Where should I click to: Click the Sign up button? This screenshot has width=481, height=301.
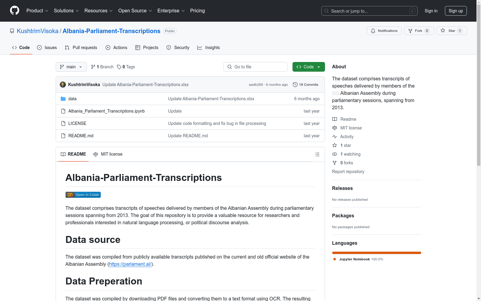coord(456,11)
